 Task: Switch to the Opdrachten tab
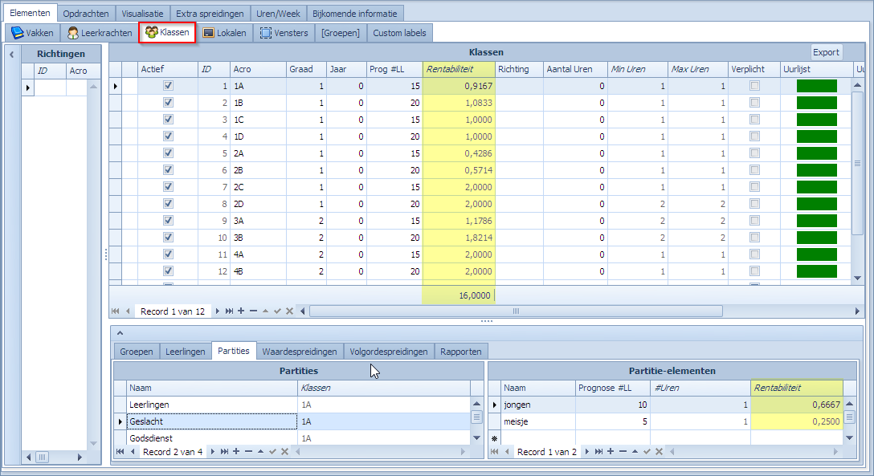coord(86,14)
